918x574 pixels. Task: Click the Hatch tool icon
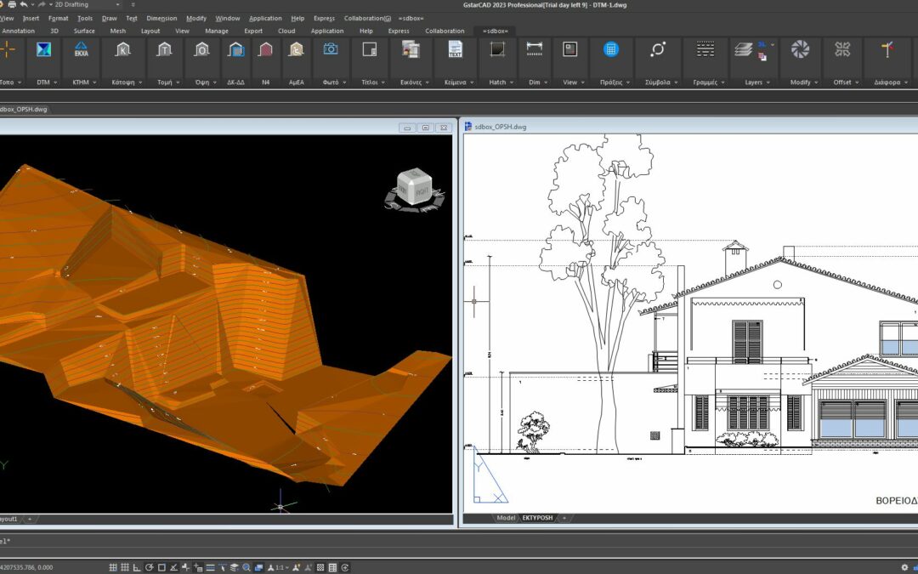coord(497,50)
